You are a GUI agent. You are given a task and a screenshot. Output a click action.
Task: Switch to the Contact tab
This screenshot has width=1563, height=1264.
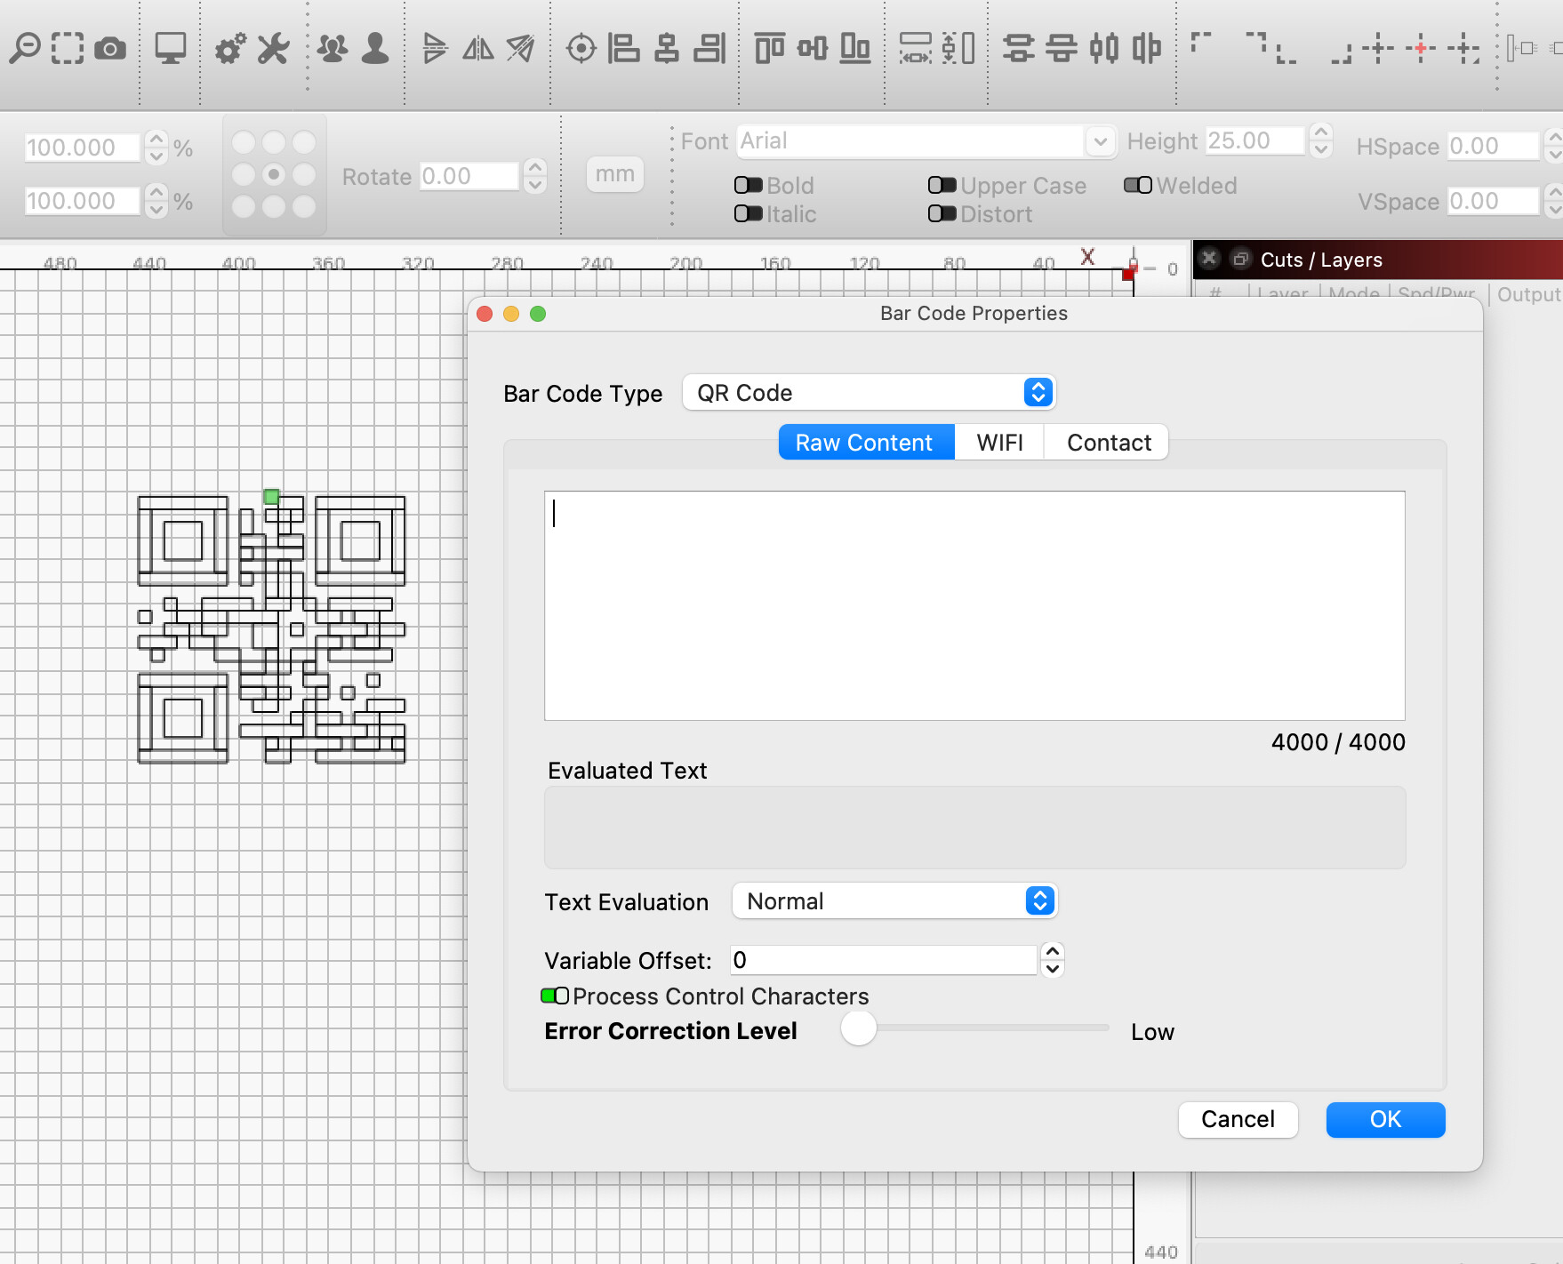1108,442
